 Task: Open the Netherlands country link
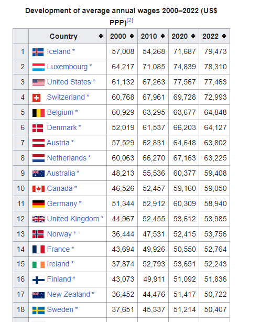pos(67,158)
